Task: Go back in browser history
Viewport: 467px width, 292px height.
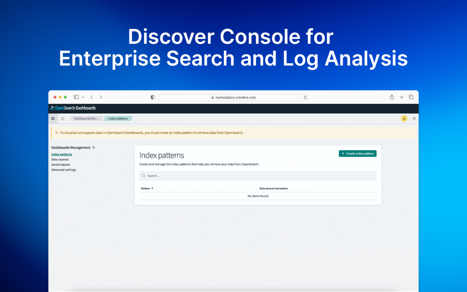Action: tap(92, 97)
